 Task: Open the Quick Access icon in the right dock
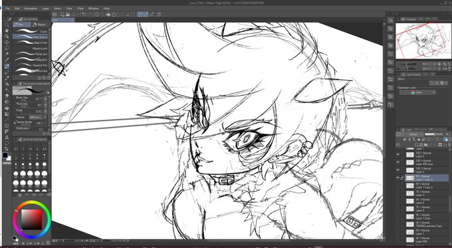coord(391,20)
